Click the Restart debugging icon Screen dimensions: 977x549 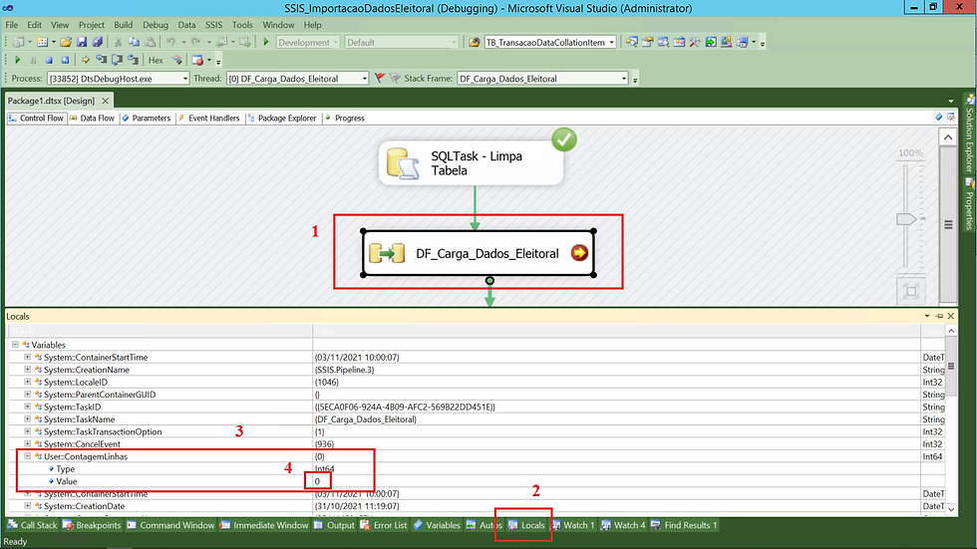pyautogui.click(x=65, y=61)
